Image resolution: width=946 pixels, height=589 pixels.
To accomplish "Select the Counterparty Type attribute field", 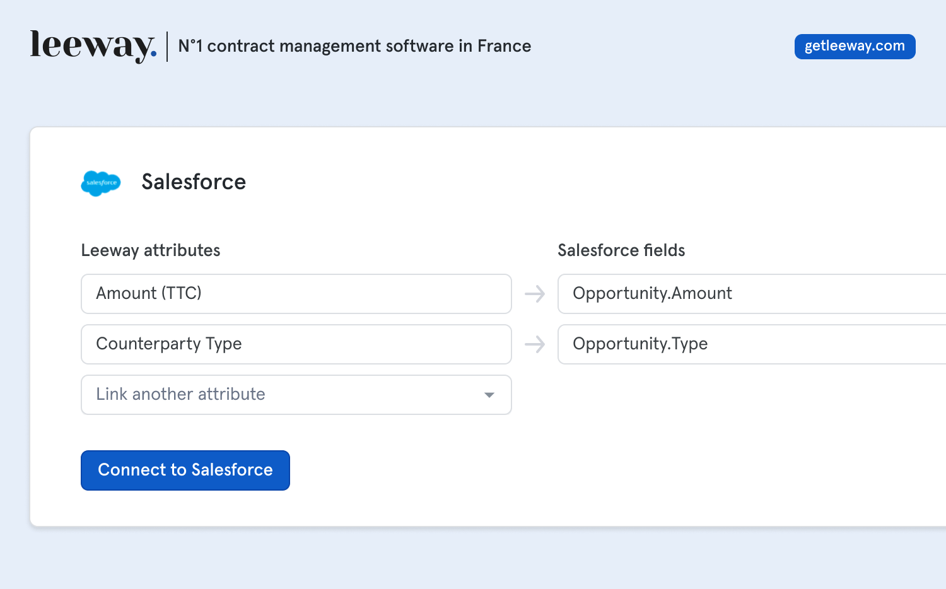I will point(296,344).
